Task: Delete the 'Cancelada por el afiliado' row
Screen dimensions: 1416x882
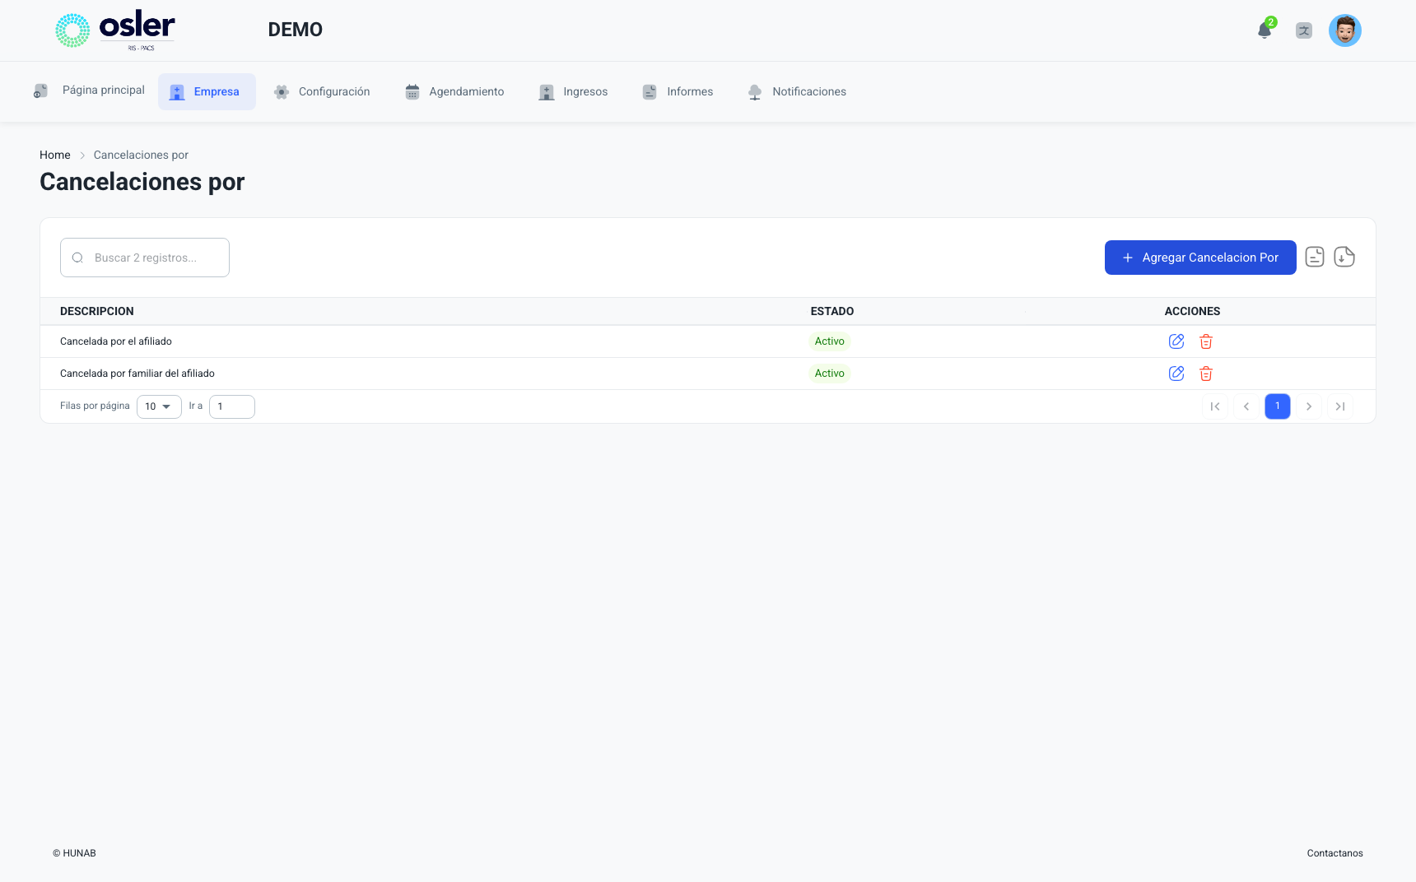Action: 1206,341
